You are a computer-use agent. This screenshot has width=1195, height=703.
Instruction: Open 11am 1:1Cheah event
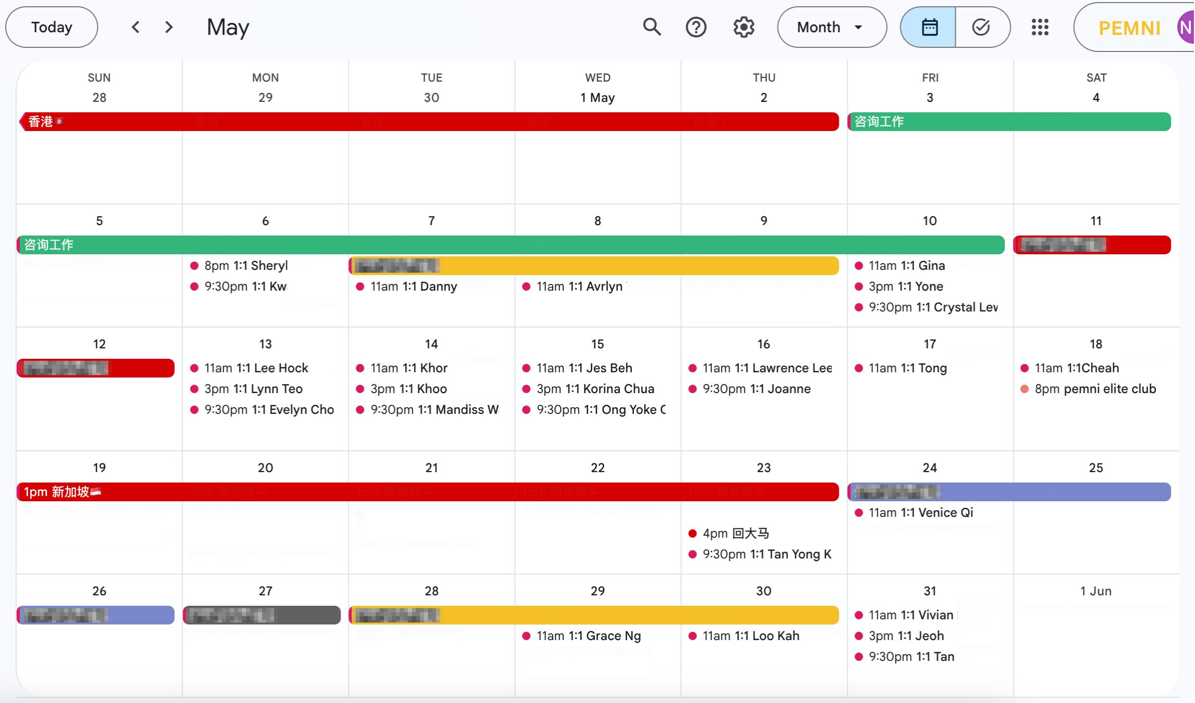click(1070, 368)
